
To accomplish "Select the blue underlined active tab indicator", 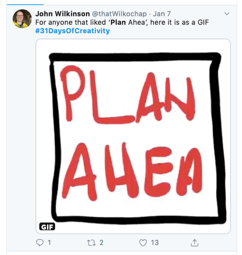I will [x=25, y=4].
